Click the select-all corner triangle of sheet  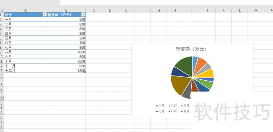2,10
